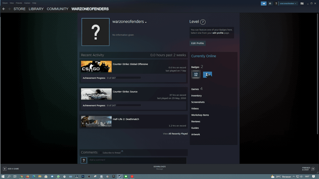Open Task View on the taskbar

(15, 177)
